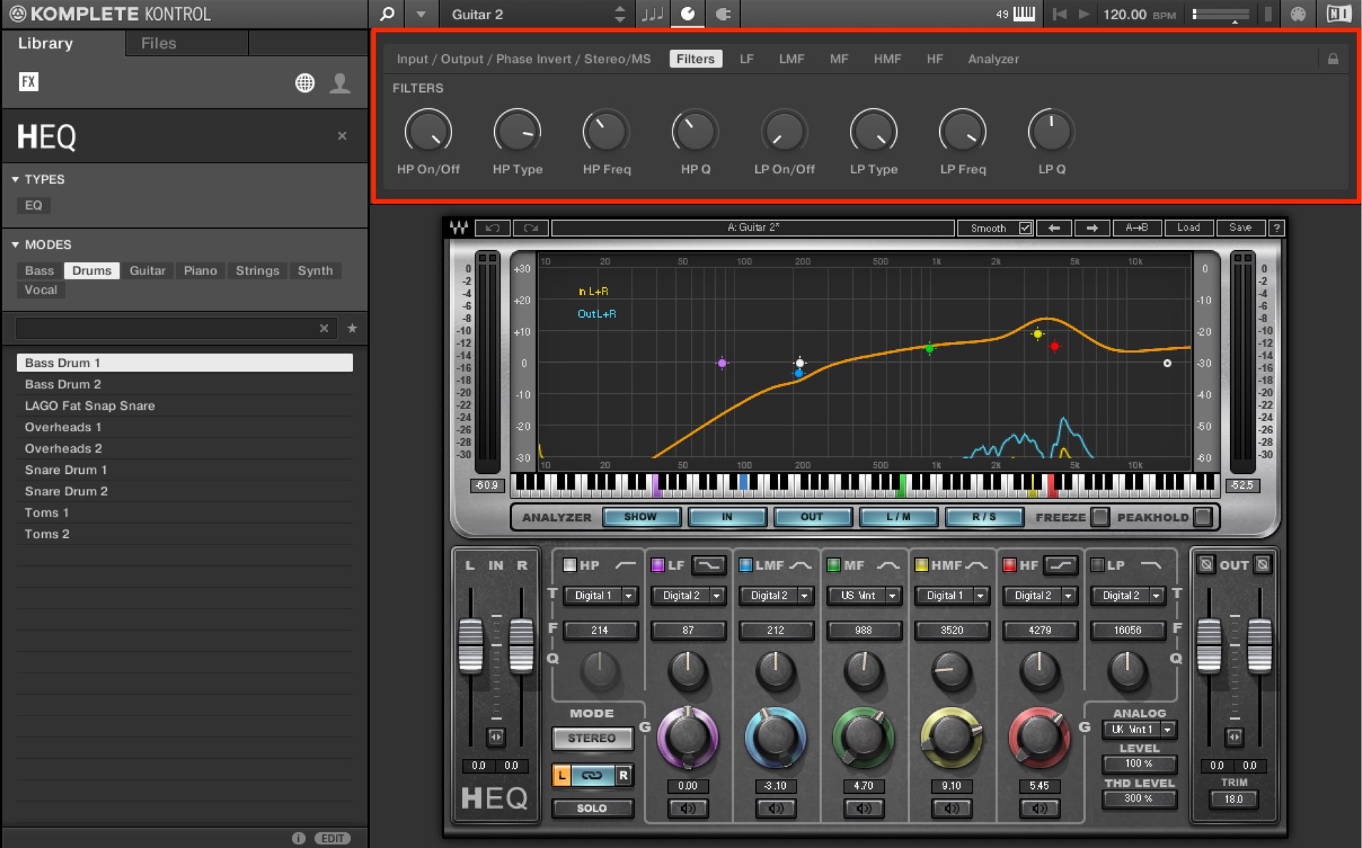This screenshot has height=848, width=1362.
Task: Switch to the Analyzer parameter tab
Action: pyautogui.click(x=993, y=59)
